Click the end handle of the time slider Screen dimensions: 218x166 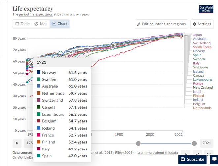[x=194, y=143]
